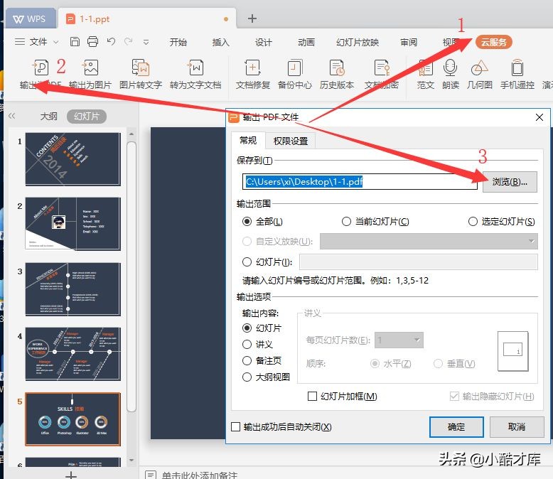Choose 大纲视图 as output content
The height and width of the screenshot is (479, 553).
point(247,377)
